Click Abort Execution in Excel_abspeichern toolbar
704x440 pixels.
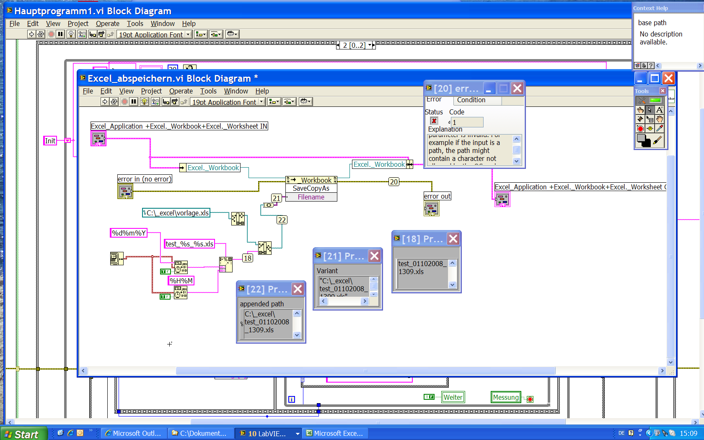[124, 101]
